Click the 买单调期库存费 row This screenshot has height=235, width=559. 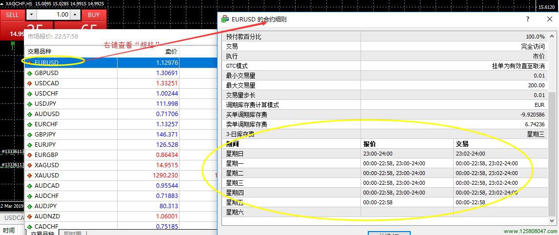pos(385,115)
